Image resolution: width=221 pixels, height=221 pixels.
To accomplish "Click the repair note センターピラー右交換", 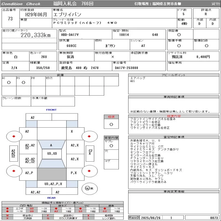I will click(145, 125).
